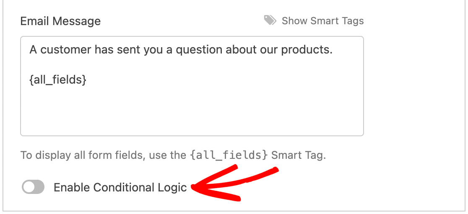The image size is (468, 214).
Task: Place cursor on {all_fields} in message box
Action: 58,80
